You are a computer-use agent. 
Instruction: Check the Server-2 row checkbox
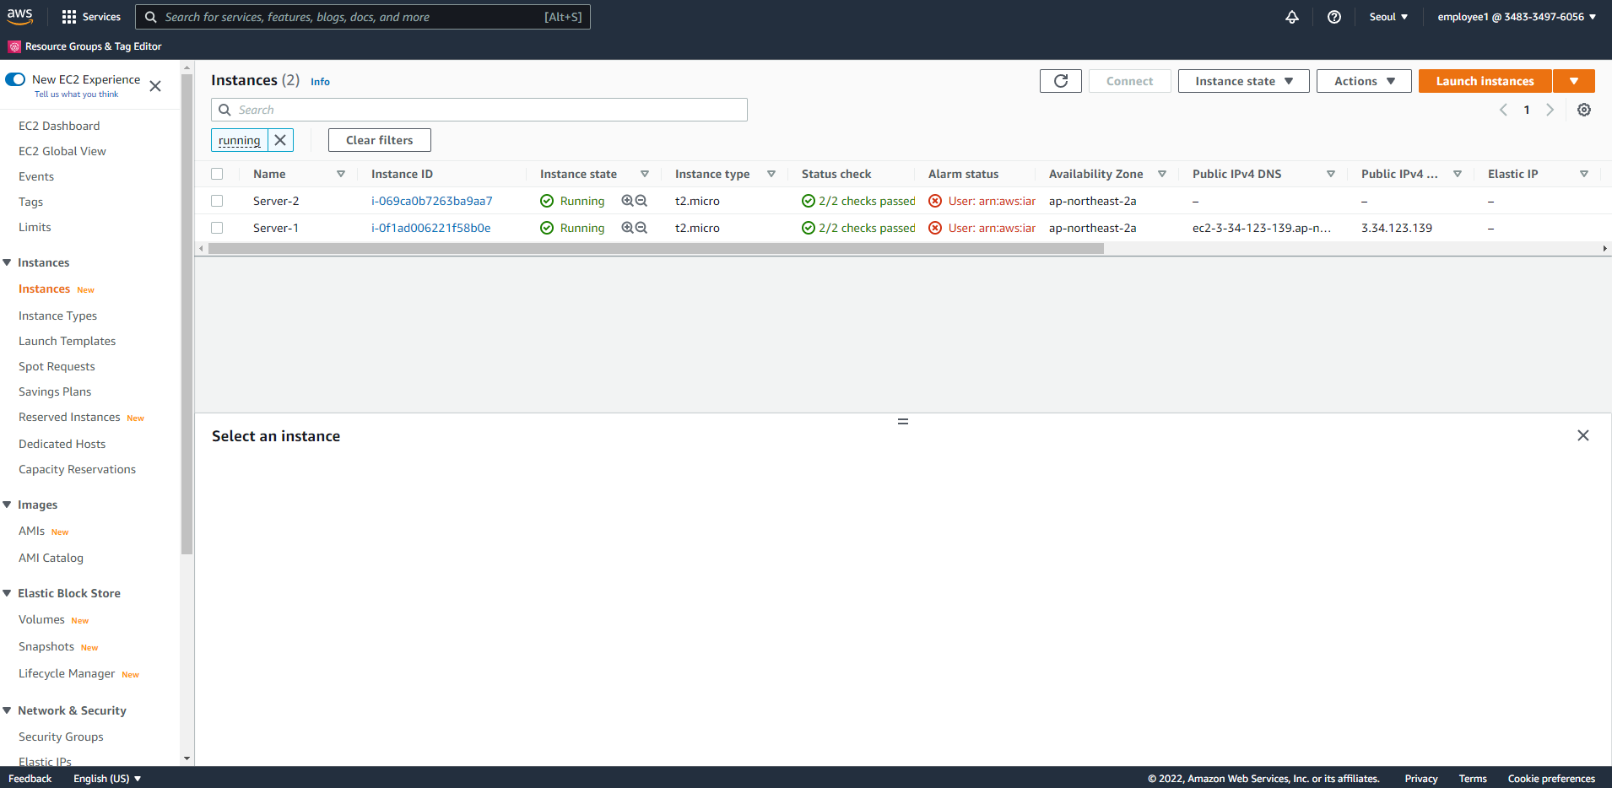coord(217,201)
